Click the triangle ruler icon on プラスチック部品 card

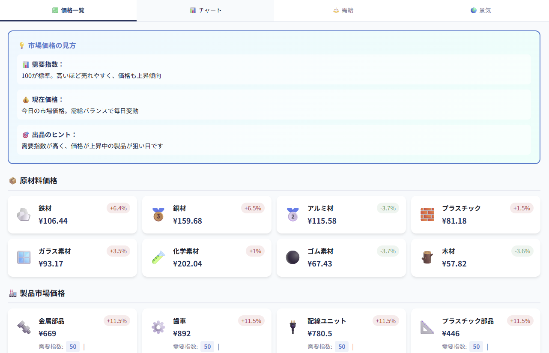pos(427,327)
